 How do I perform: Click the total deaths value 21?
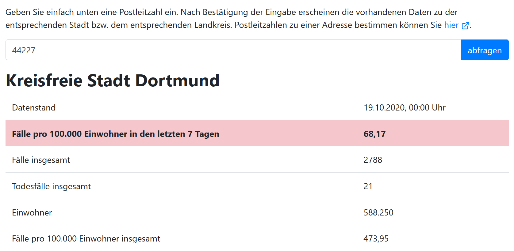pos(368,186)
